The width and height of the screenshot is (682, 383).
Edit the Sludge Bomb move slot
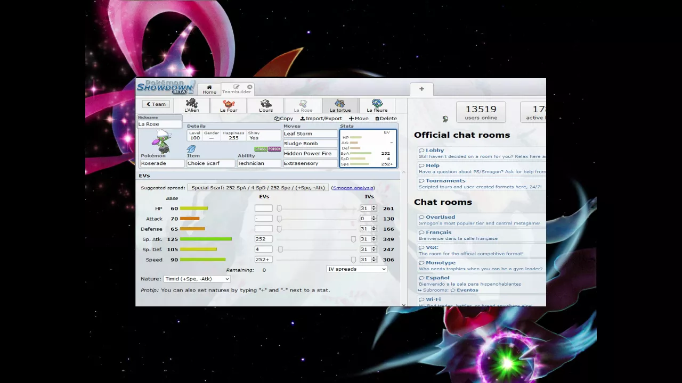(310, 144)
